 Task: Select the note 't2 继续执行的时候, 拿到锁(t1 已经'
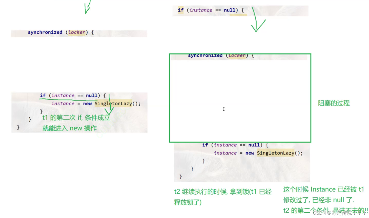click(223, 192)
